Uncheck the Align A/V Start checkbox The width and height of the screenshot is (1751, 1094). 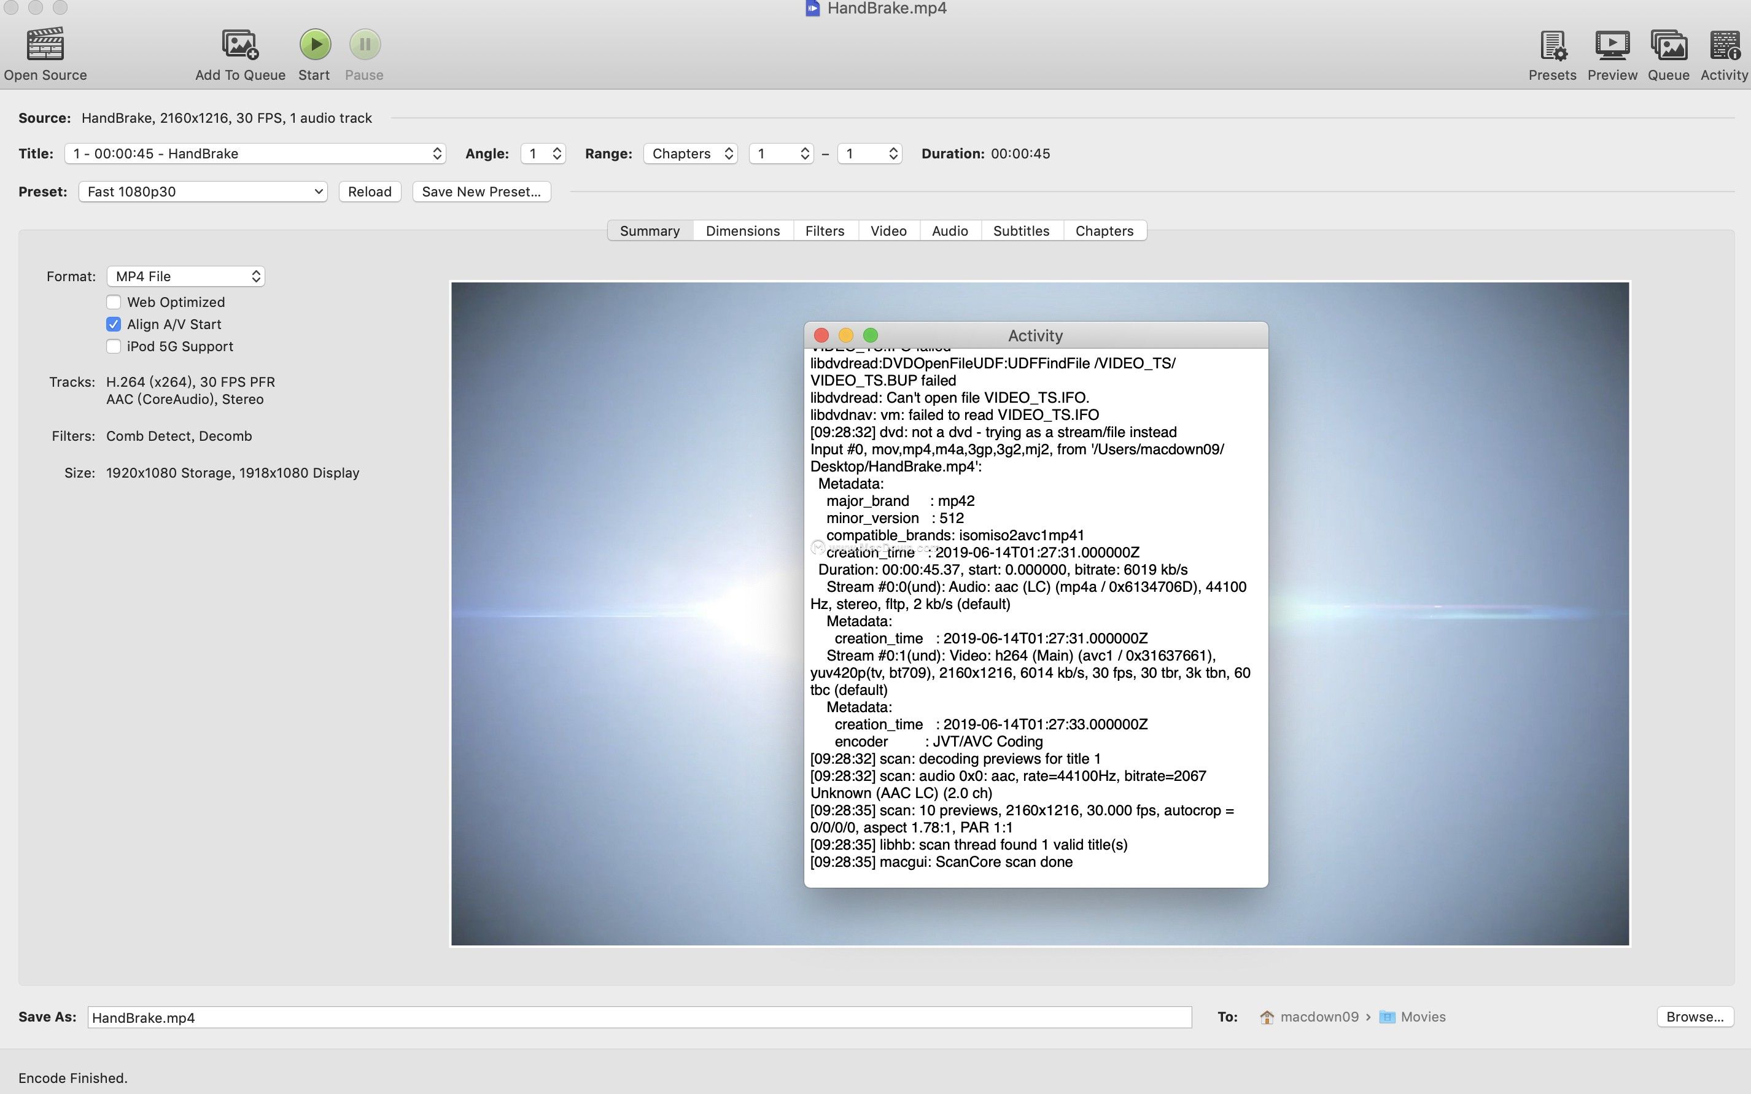114,324
